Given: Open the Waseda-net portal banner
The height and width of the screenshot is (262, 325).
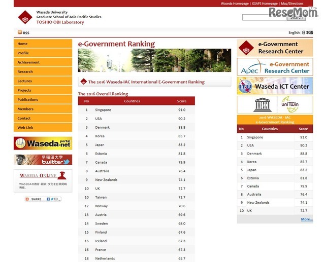Looking at the screenshot, I should (x=43, y=143).
